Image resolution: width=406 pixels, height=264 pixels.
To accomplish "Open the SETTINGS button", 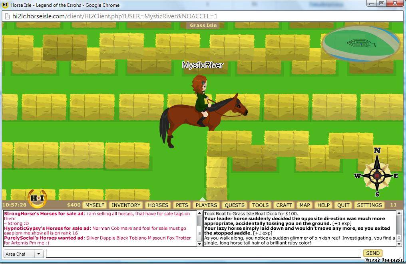I will coord(369,205).
